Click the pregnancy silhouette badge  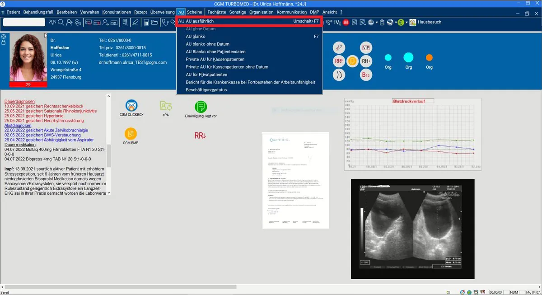339,75
